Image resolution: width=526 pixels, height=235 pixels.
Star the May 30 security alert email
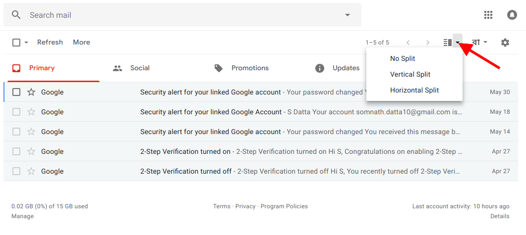tap(31, 92)
